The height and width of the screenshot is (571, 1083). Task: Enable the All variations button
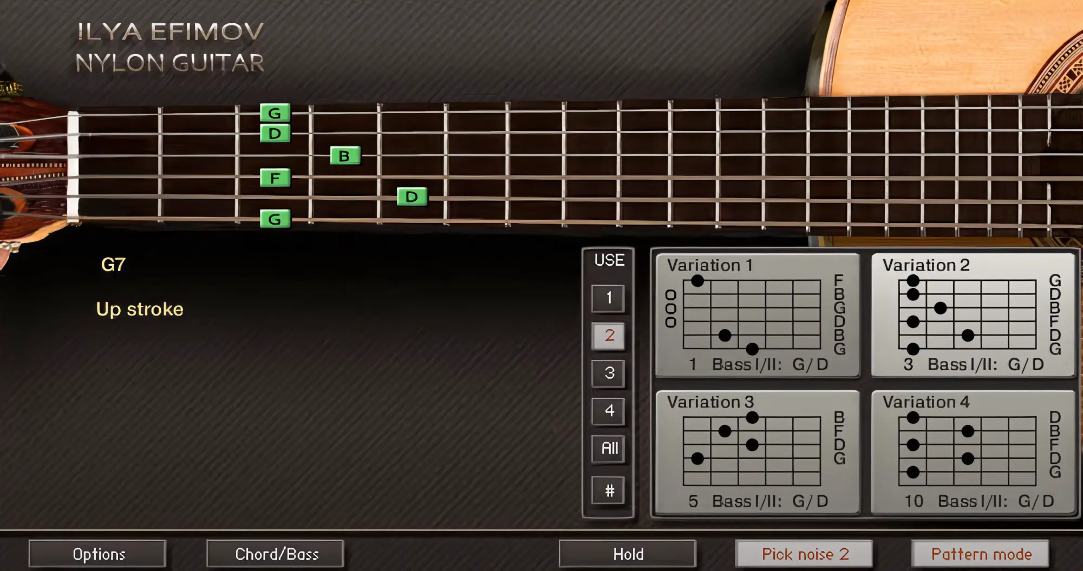click(609, 449)
